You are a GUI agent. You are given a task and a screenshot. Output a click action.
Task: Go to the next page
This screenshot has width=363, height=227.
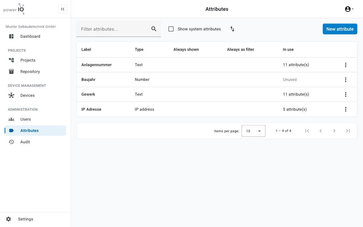(x=334, y=131)
